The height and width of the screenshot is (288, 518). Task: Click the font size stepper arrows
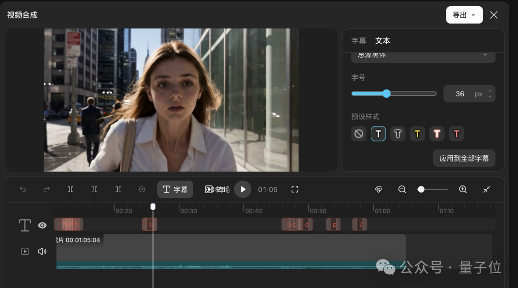tap(490, 94)
